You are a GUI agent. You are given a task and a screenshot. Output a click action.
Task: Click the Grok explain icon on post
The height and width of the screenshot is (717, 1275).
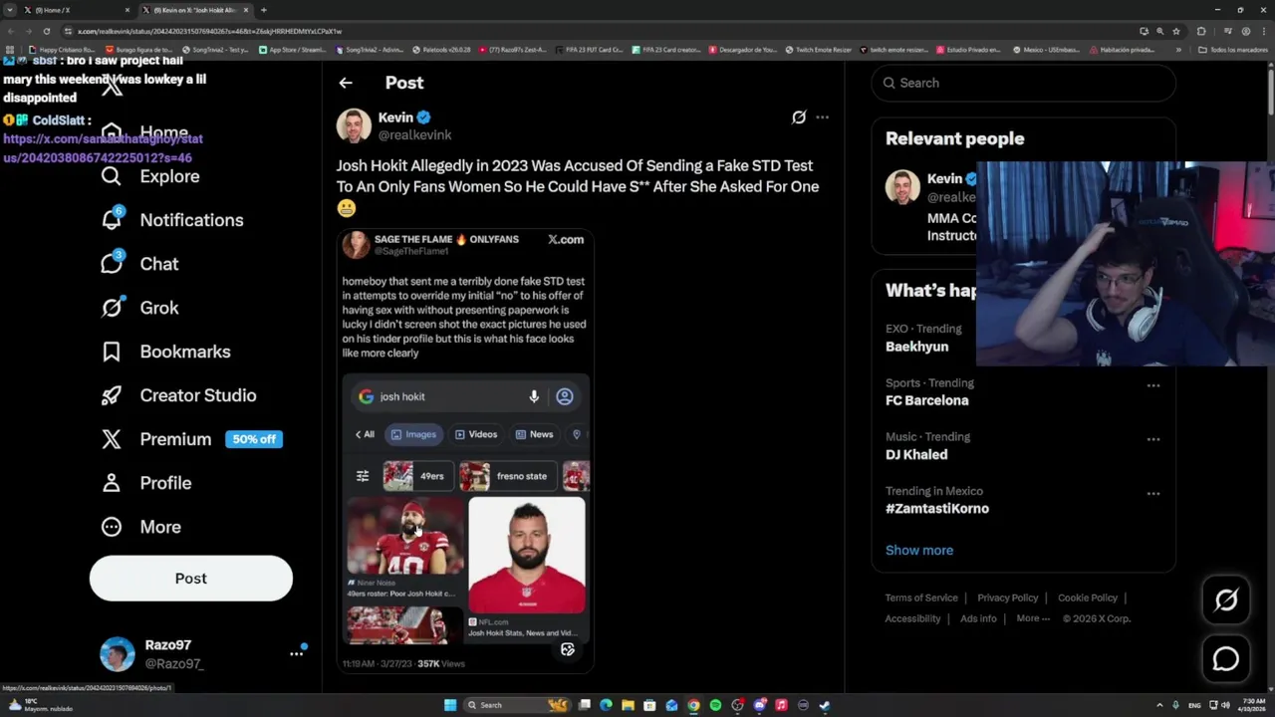pyautogui.click(x=798, y=118)
